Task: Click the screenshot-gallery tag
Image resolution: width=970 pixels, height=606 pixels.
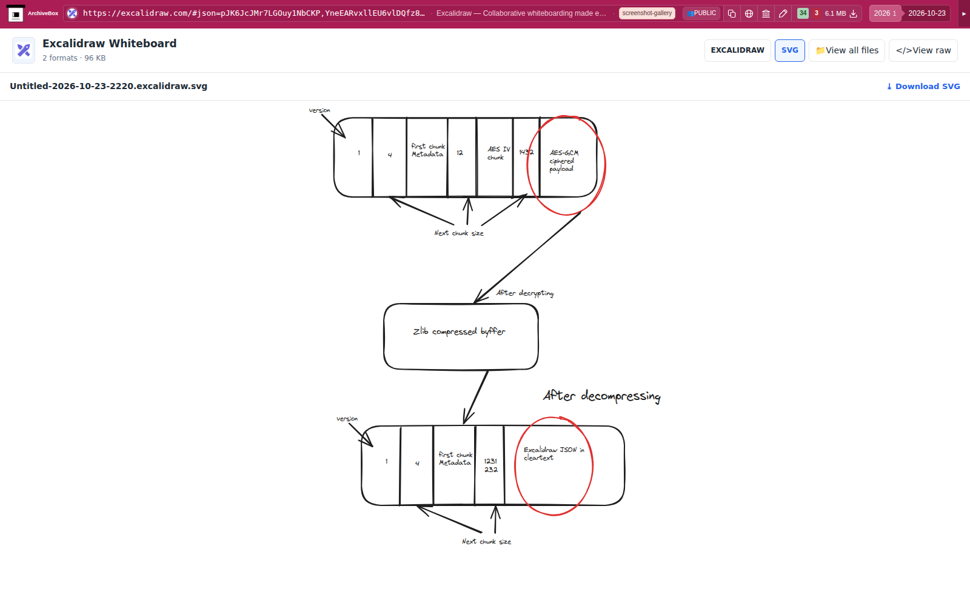Action: click(x=647, y=13)
